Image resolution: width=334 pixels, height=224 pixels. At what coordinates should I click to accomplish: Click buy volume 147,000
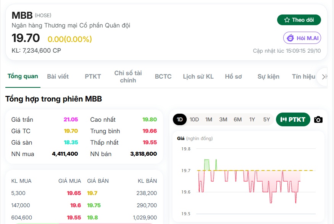[21, 205]
